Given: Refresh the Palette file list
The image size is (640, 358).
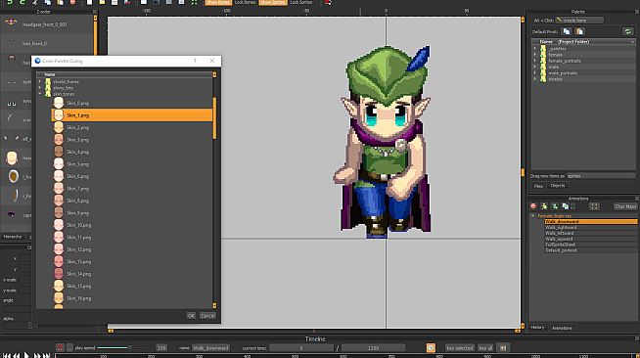Looking at the screenshot, I should [627, 31].
